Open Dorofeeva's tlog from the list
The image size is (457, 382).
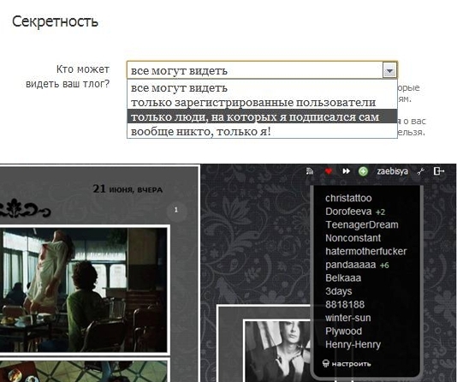tap(348, 212)
